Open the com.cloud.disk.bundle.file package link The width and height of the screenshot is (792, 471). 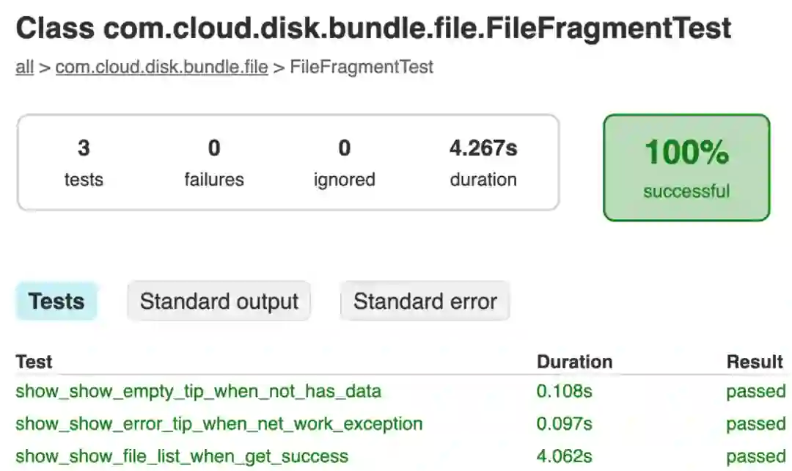(161, 67)
